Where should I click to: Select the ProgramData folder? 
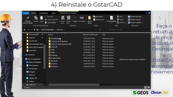(x=56, y=58)
